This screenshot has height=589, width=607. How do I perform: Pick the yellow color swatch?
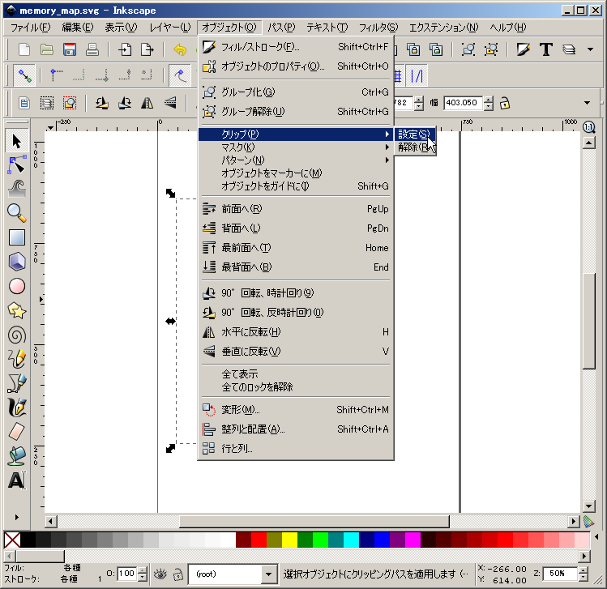point(289,540)
